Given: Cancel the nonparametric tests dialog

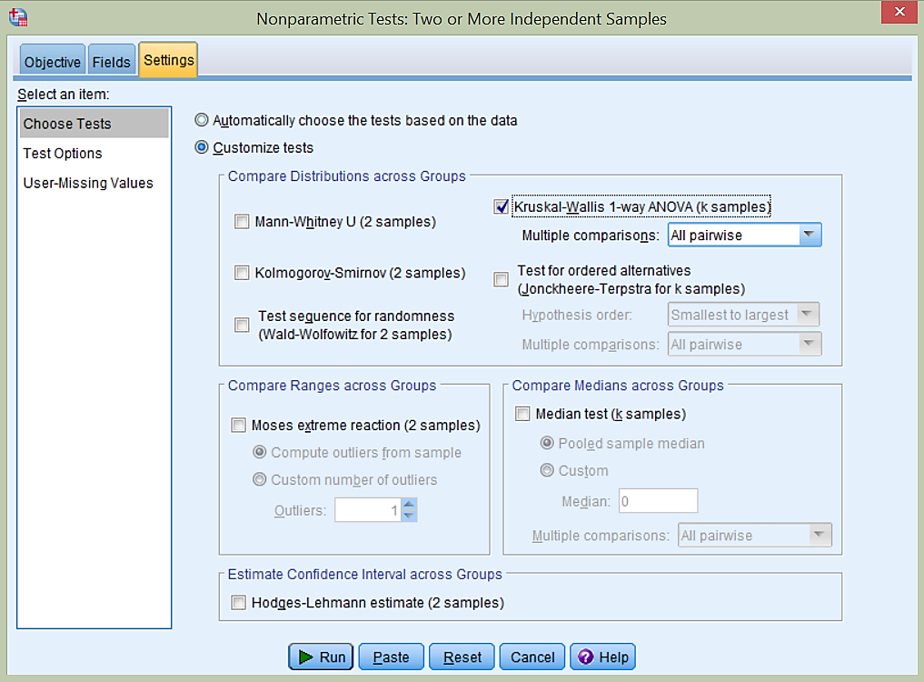Looking at the screenshot, I should coord(532,657).
